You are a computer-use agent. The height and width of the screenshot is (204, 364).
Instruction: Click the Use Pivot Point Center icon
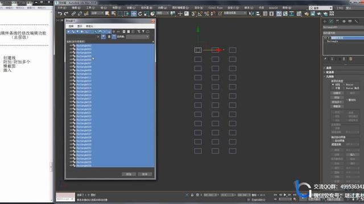(173, 14)
